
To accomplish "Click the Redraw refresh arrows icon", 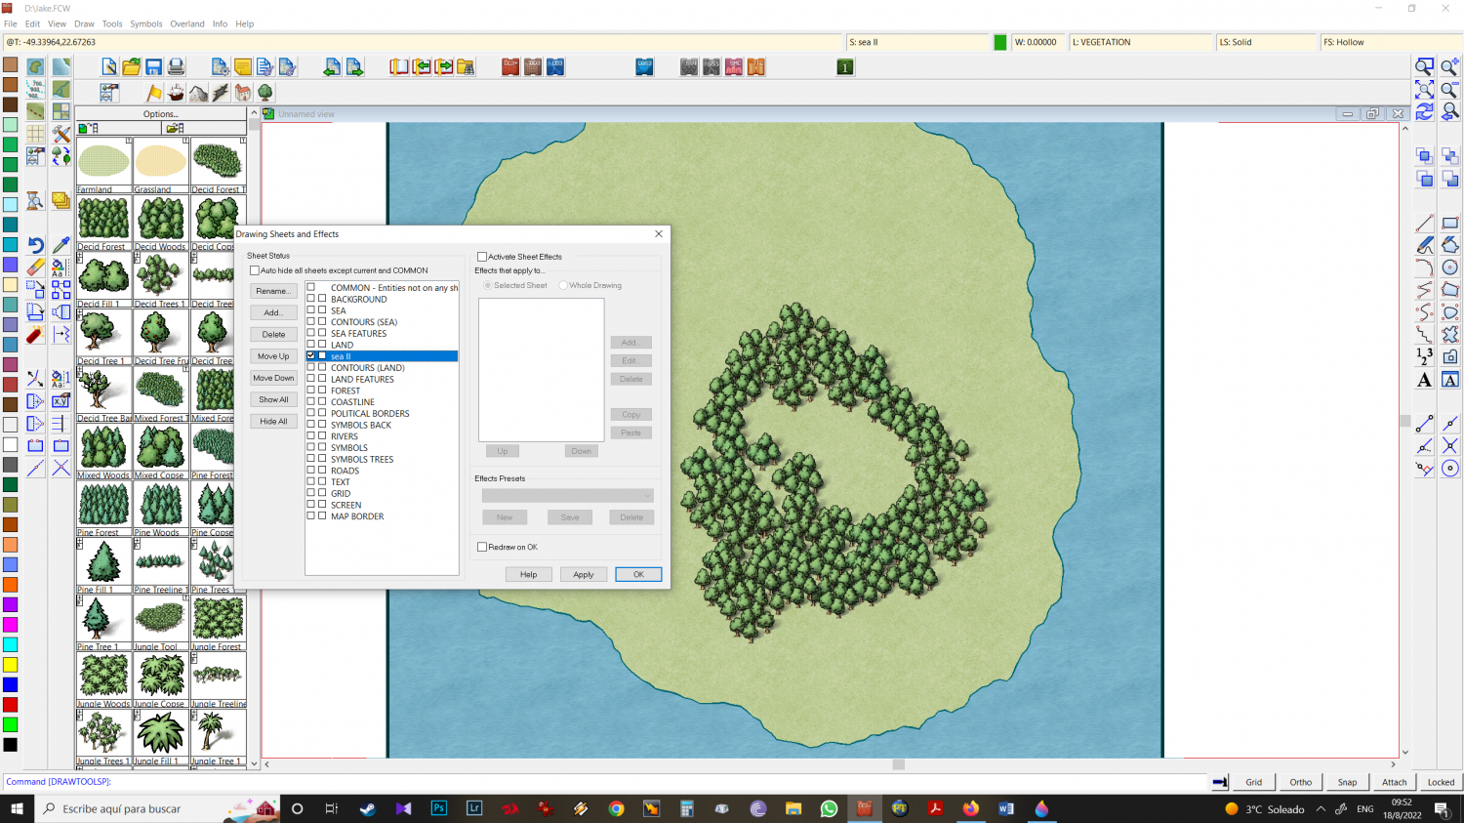I will click(1425, 112).
